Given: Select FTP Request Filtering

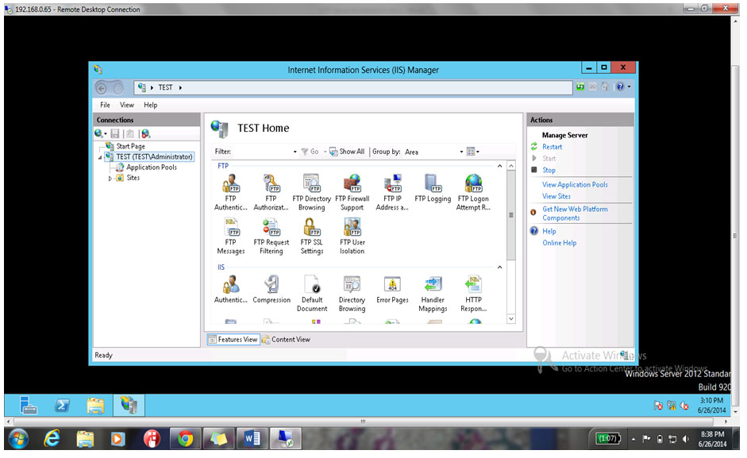Looking at the screenshot, I should click(x=271, y=236).
